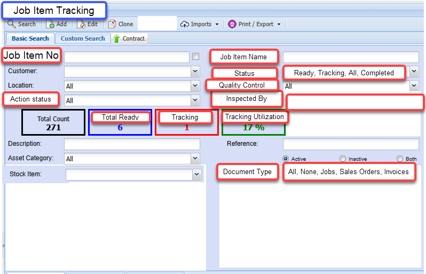Image resolution: width=426 pixels, height=274 pixels.
Task: Click the Description input field
Action: (x=132, y=144)
